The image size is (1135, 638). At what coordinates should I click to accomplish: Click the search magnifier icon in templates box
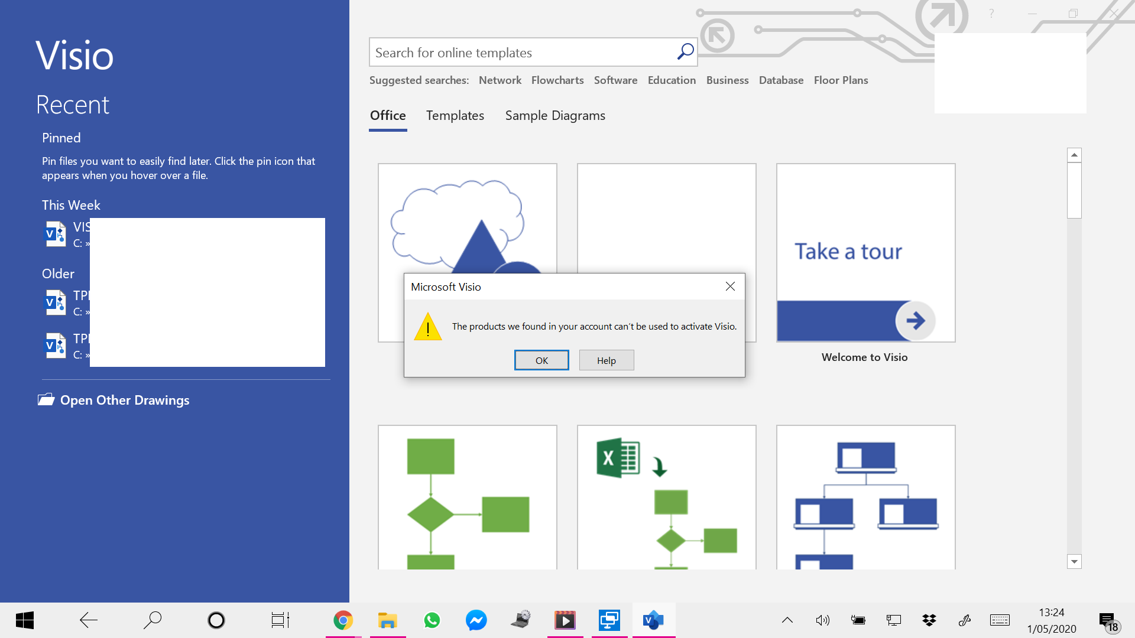685,52
